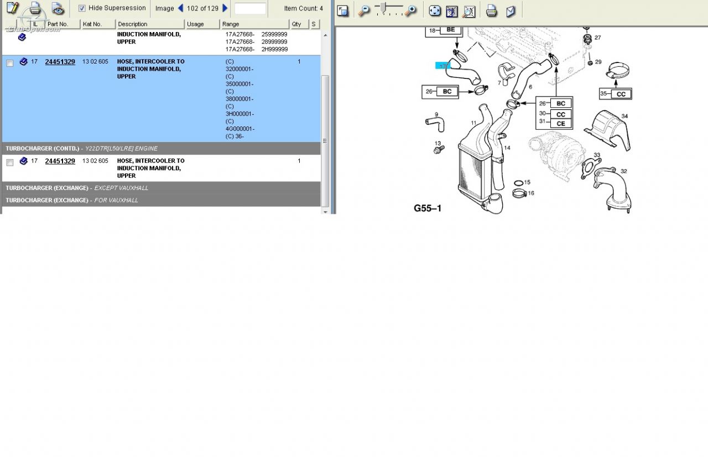708x458 pixels.
Task: Click the BC box beside callout 26 left
Action: click(x=447, y=92)
